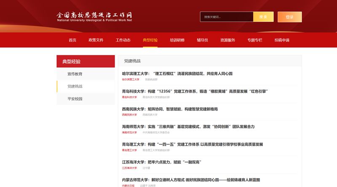
Task: Click 投稿申请 in the navigation bar
Action: (x=282, y=40)
